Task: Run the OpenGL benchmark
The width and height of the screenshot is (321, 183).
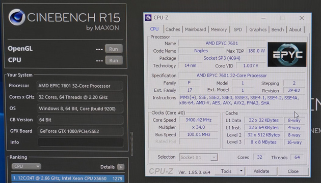Action: (114, 49)
